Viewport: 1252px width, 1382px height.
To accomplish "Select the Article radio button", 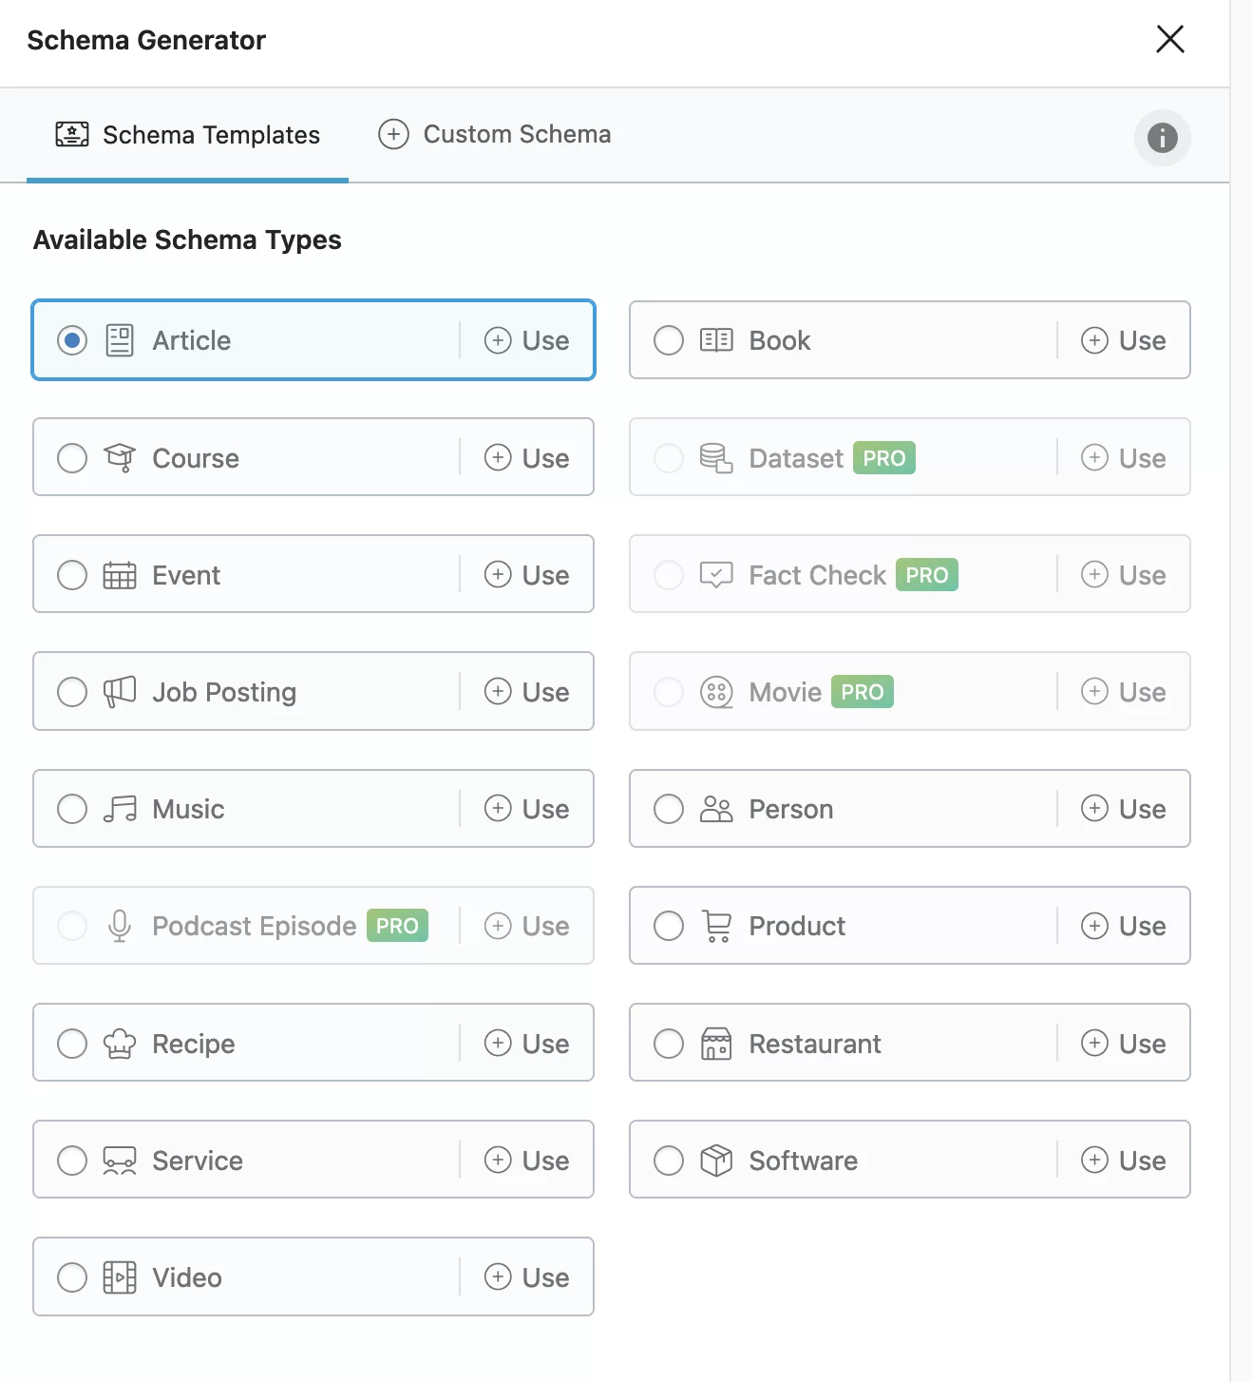I will (72, 340).
